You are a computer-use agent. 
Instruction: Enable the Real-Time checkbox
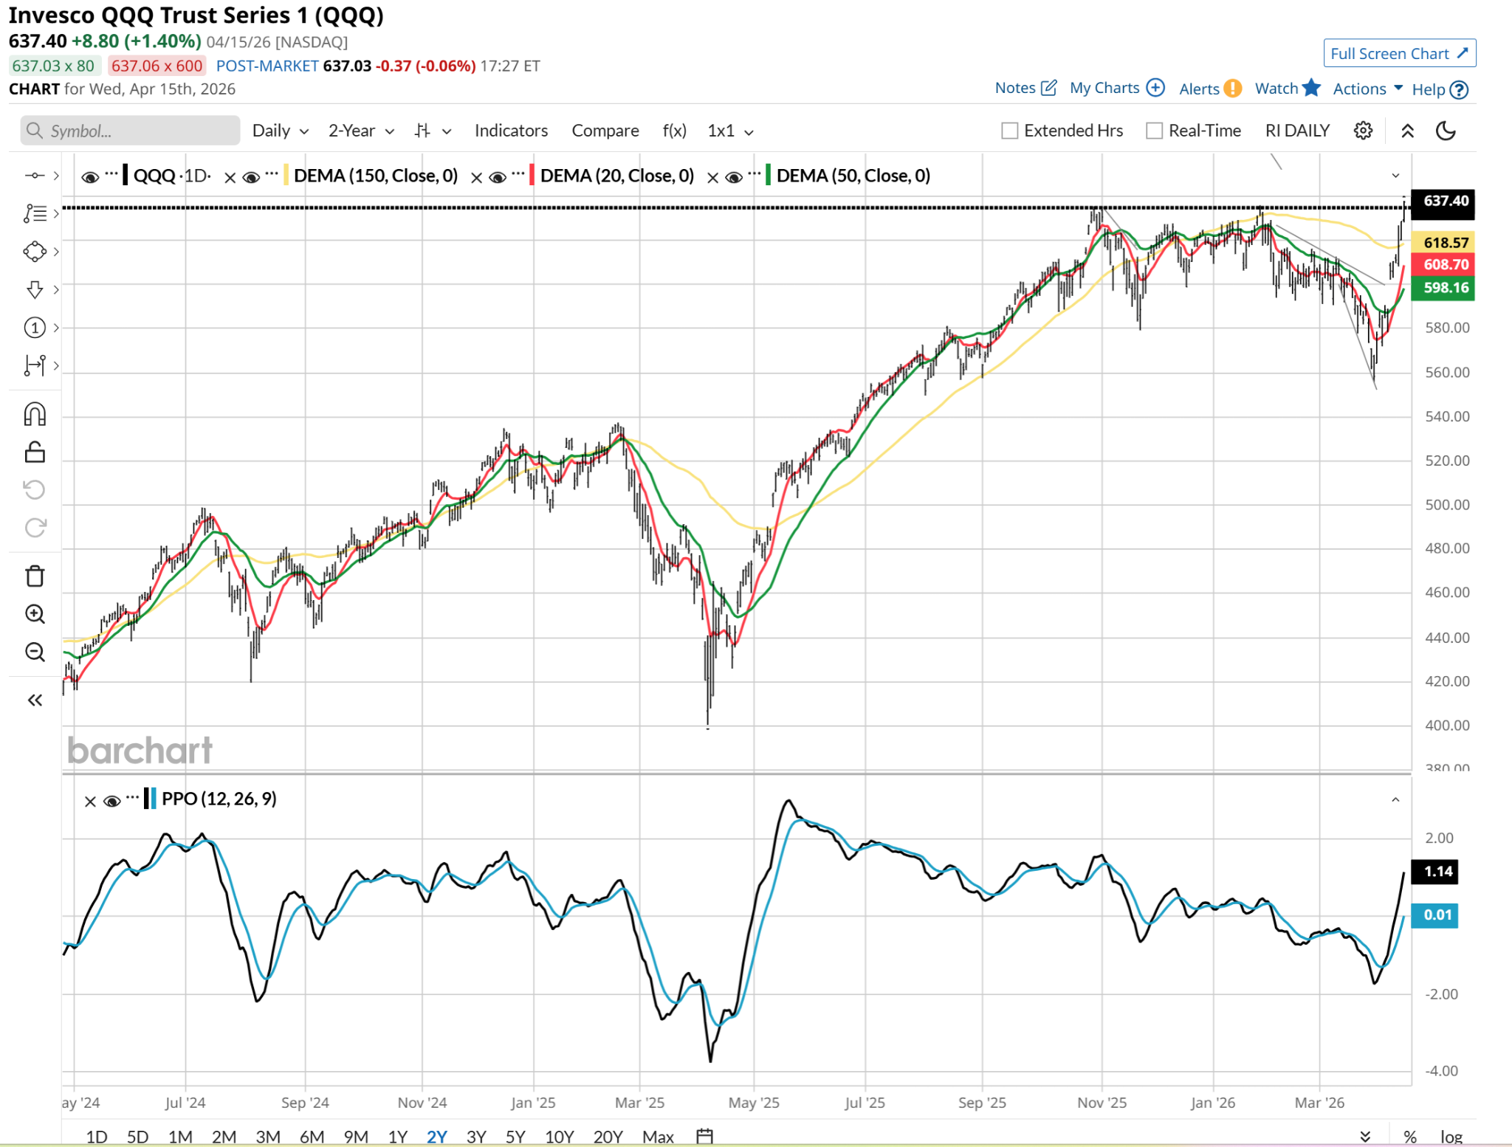point(1154,131)
